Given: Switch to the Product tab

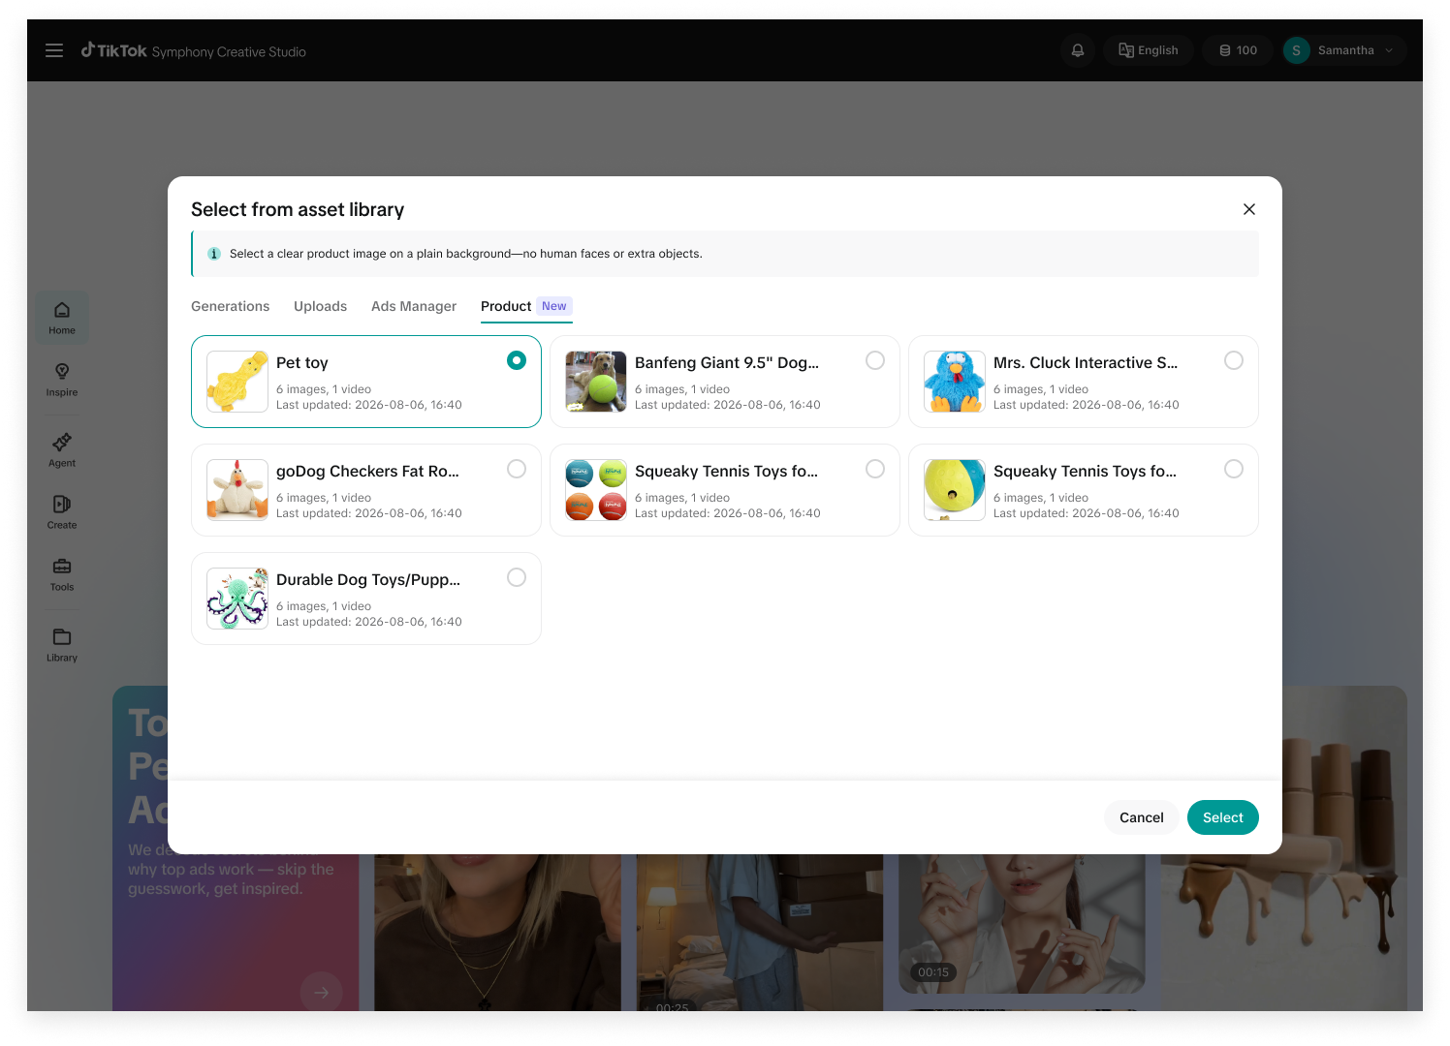Looking at the screenshot, I should pos(526,306).
